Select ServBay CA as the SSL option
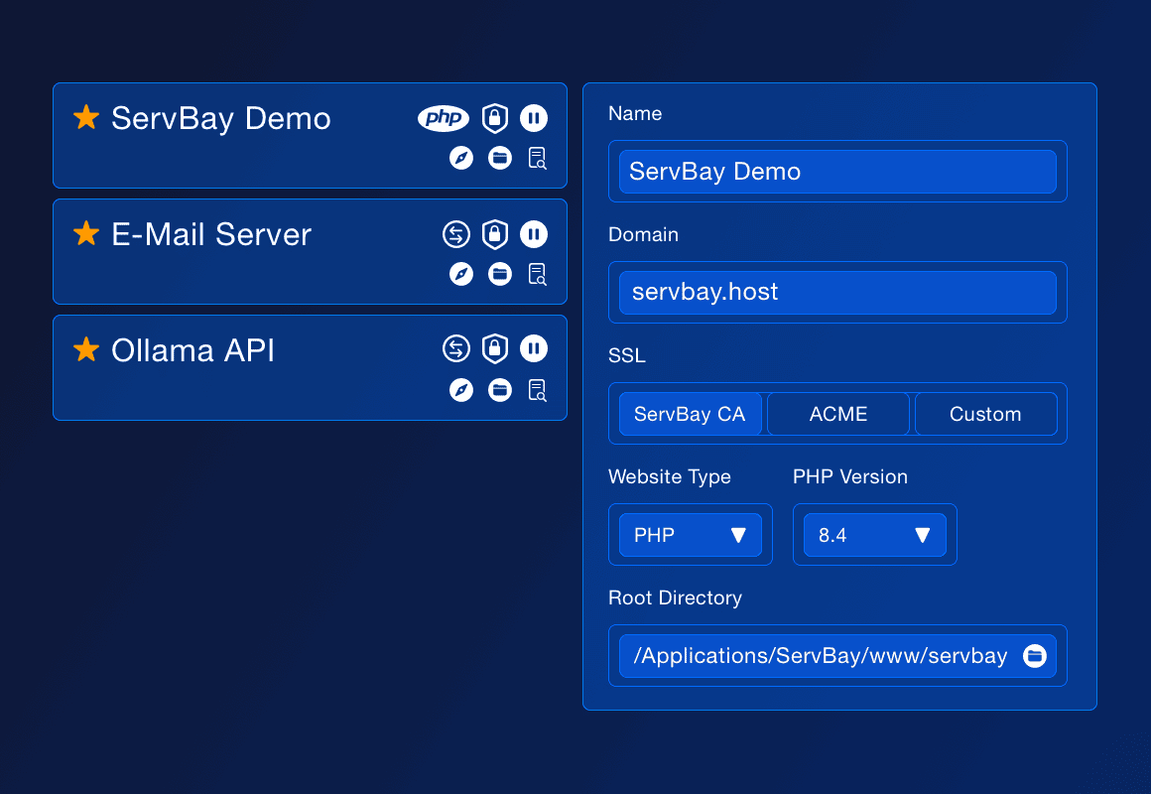The image size is (1151, 794). coord(690,414)
